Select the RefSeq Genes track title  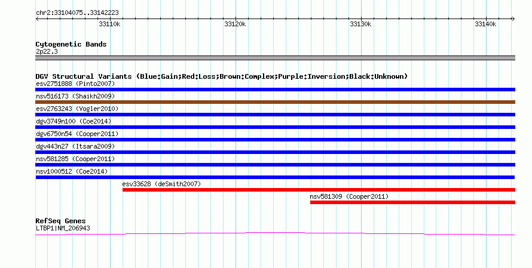coord(60,221)
